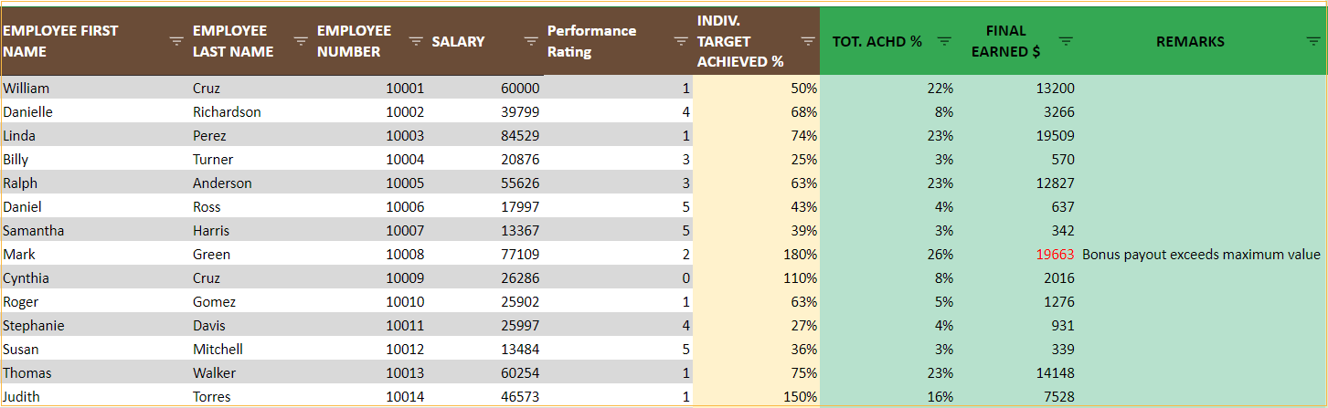Click the first name cell Daniel
Viewport: 1328px width, 408px height.
tap(95, 207)
